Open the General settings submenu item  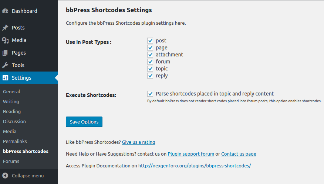coord(11,91)
